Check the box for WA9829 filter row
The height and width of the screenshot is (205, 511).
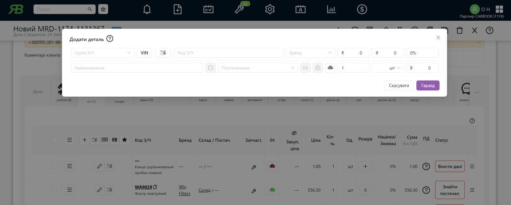click(54, 190)
